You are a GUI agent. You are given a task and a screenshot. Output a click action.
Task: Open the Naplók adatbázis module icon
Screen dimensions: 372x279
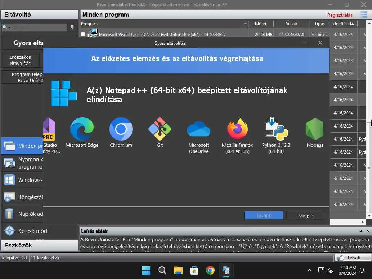(x=9, y=214)
